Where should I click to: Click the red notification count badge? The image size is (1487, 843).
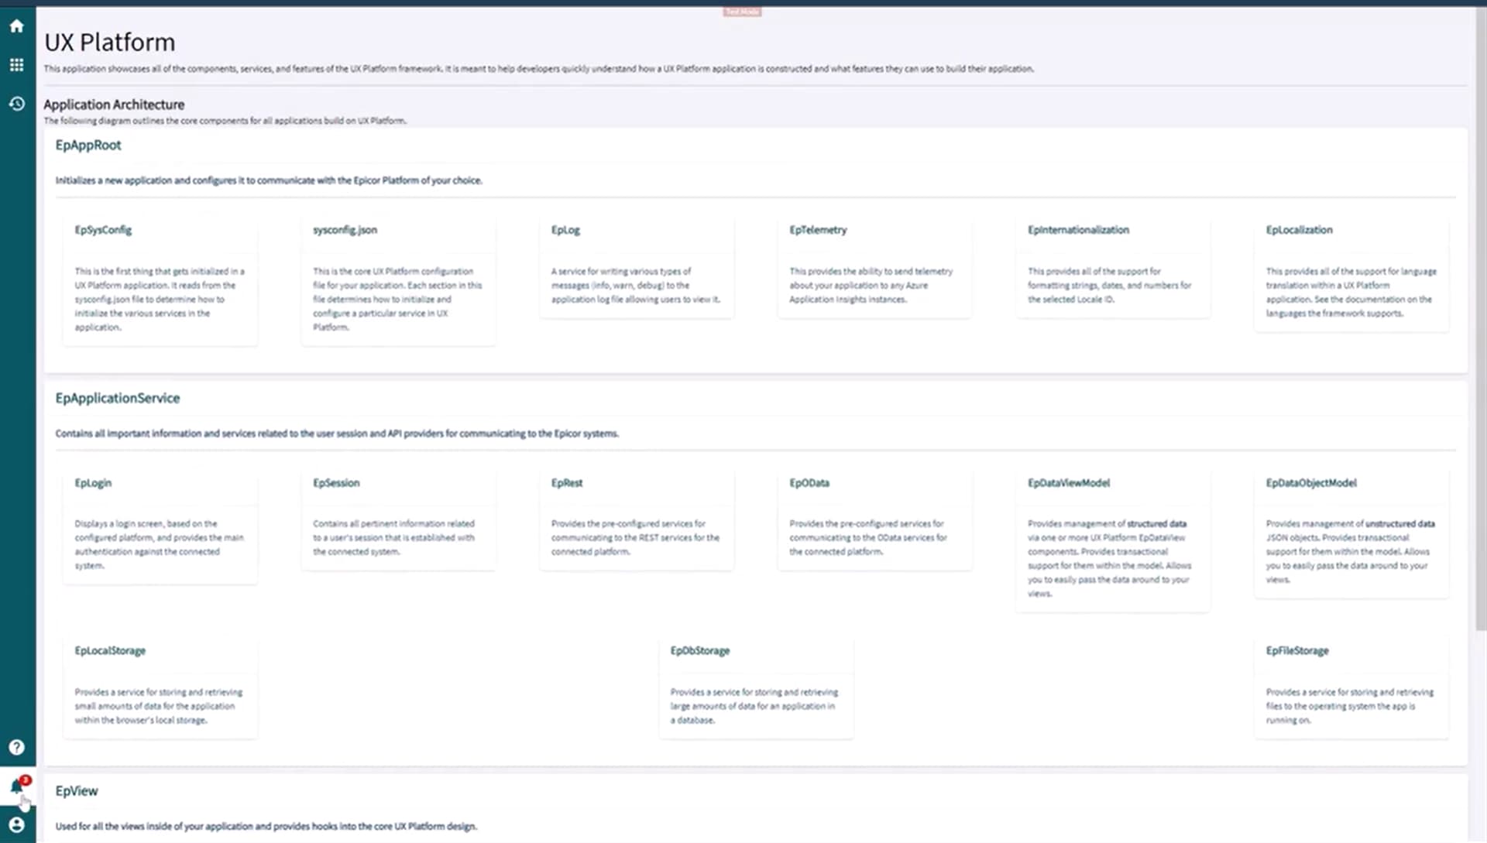click(26, 780)
